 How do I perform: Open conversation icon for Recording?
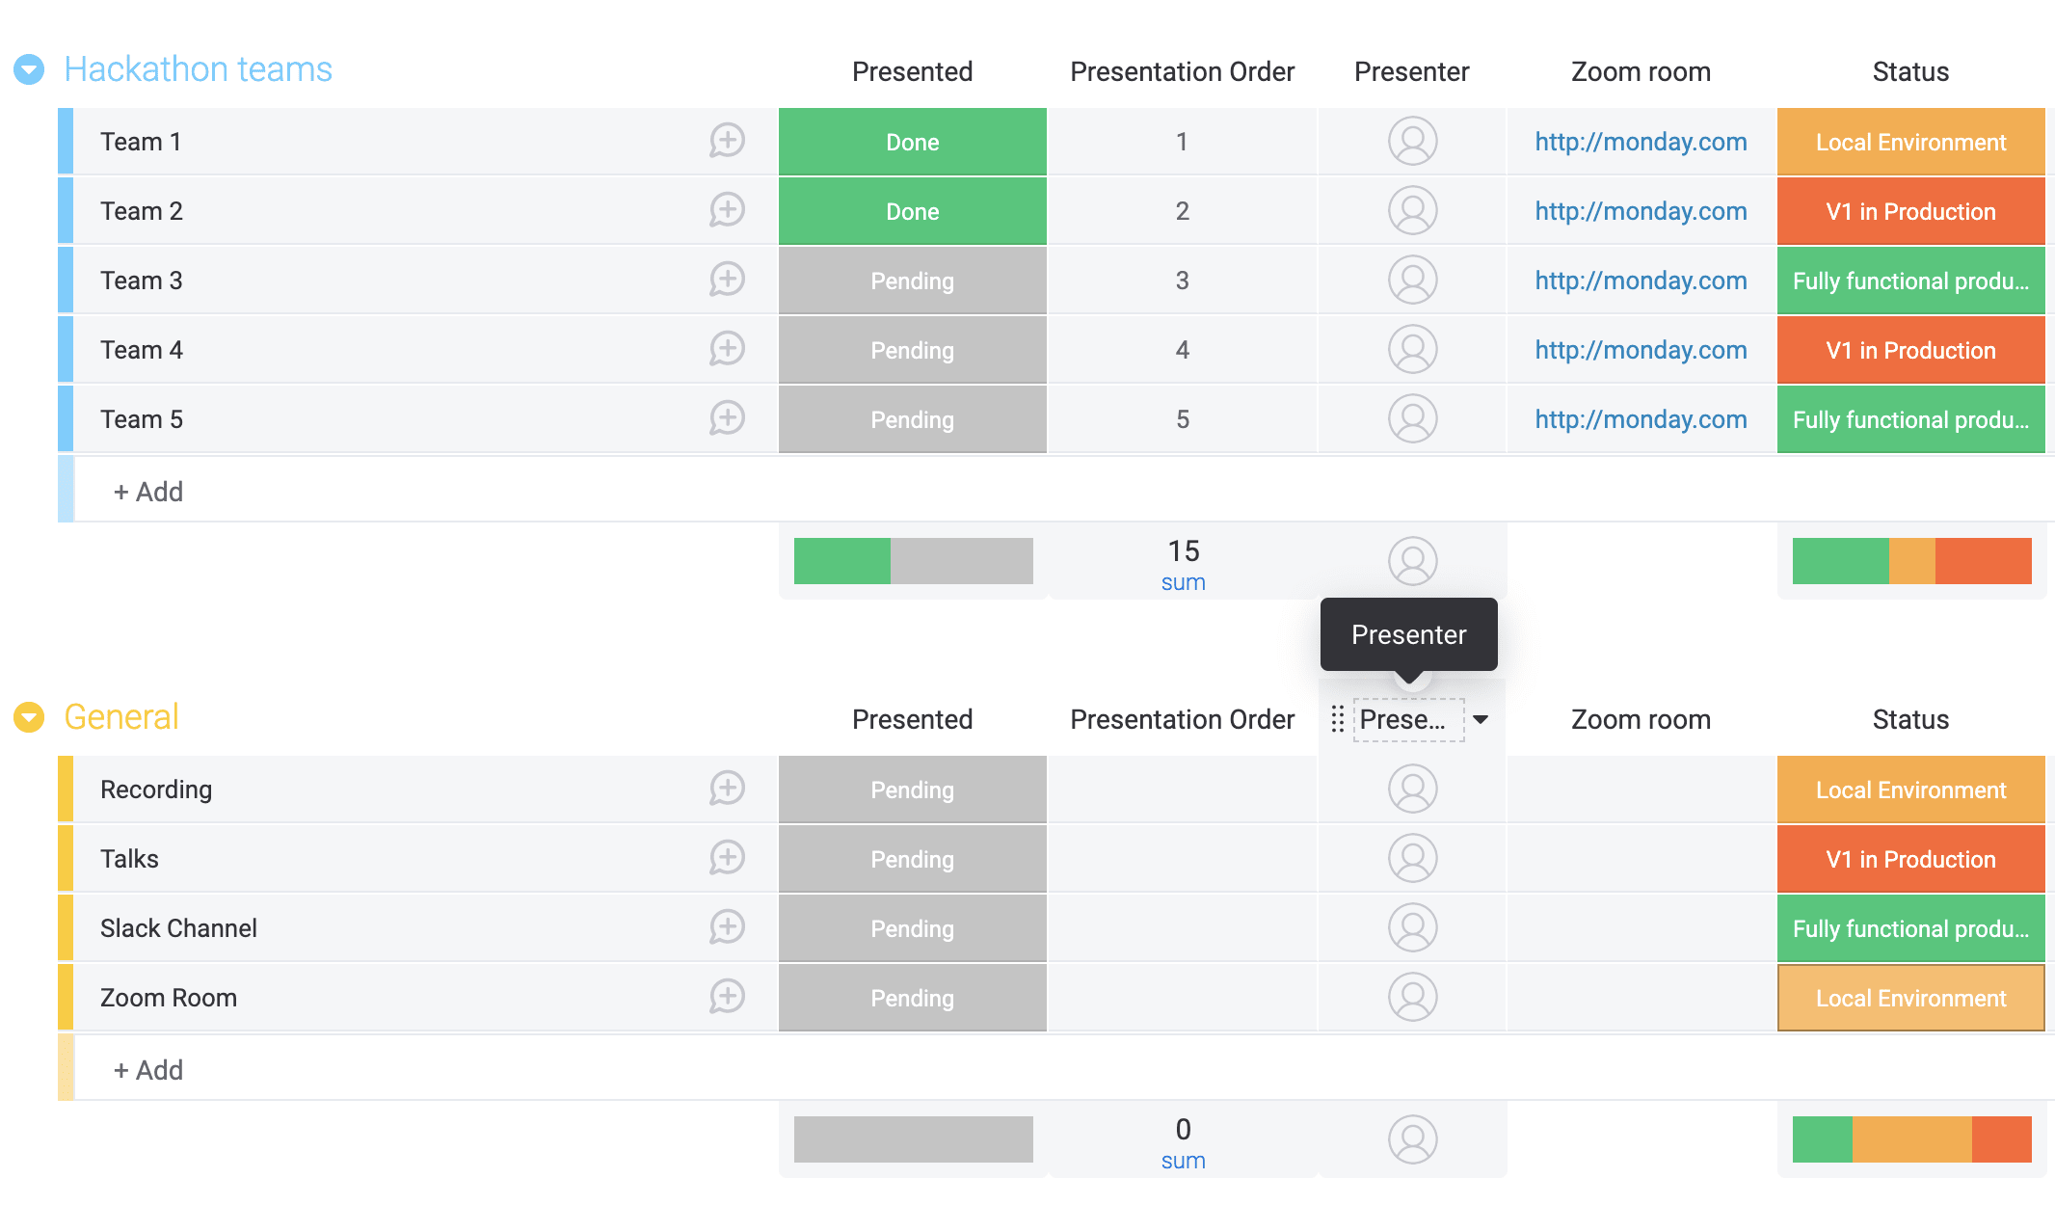point(727,789)
